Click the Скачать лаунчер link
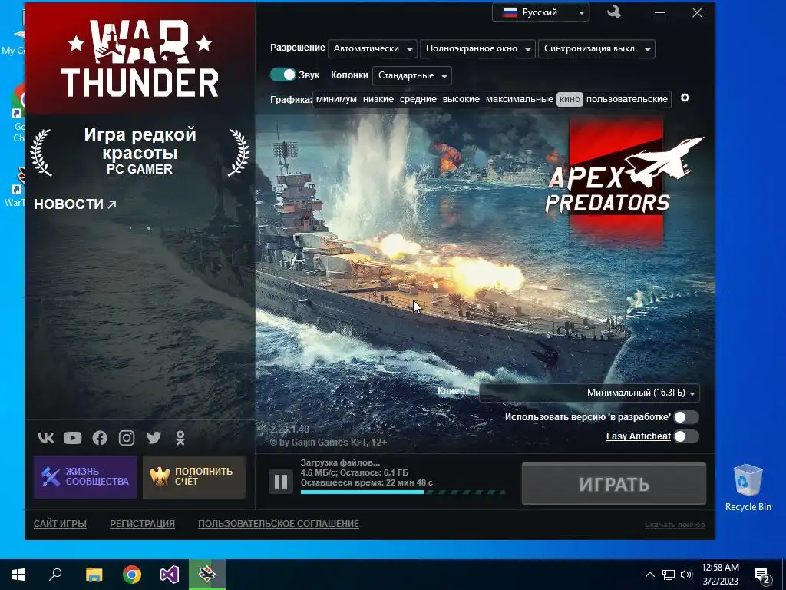 pyautogui.click(x=675, y=525)
